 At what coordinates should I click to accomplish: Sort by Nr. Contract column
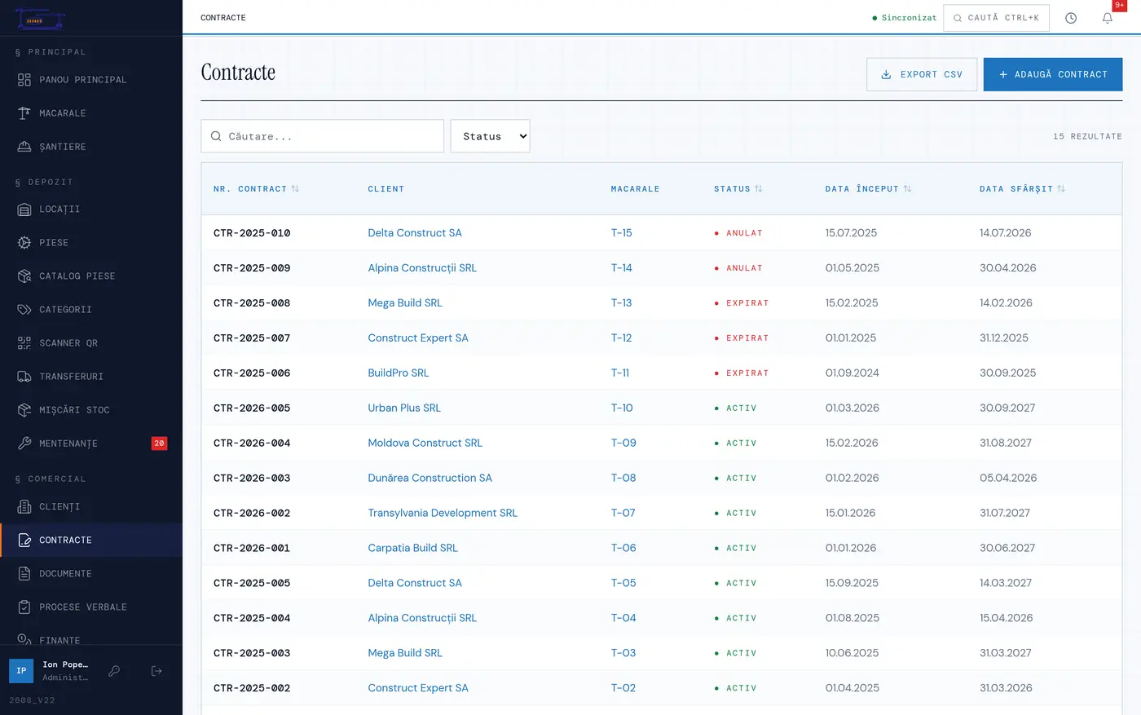(256, 189)
